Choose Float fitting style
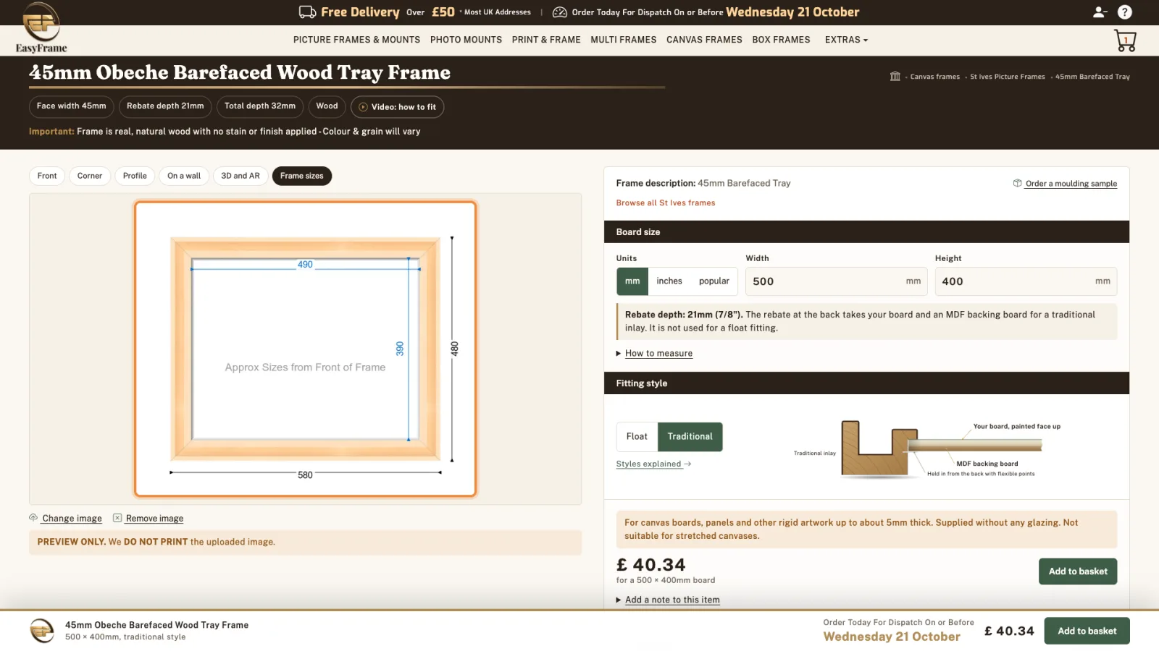 (x=637, y=437)
